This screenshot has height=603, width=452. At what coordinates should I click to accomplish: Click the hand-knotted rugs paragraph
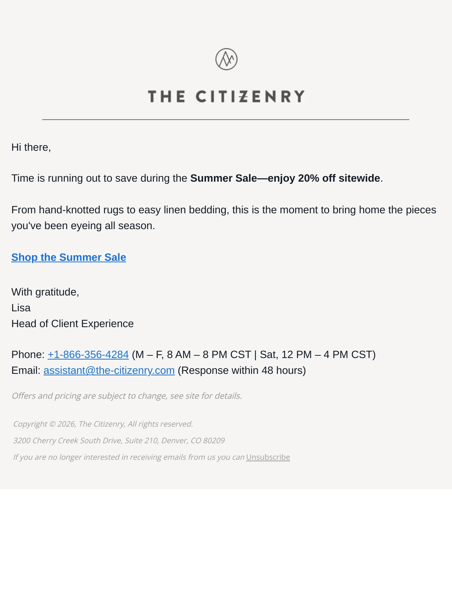224,218
